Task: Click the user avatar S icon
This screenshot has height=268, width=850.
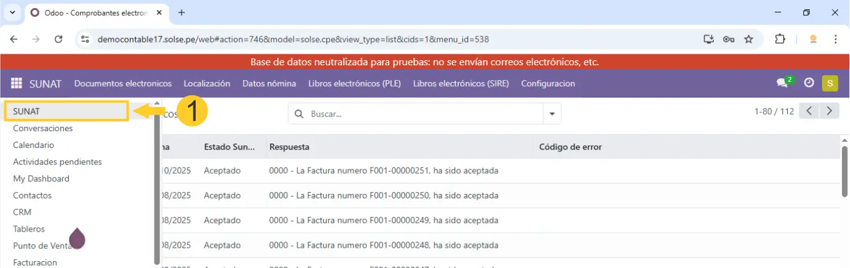Action: 830,83
